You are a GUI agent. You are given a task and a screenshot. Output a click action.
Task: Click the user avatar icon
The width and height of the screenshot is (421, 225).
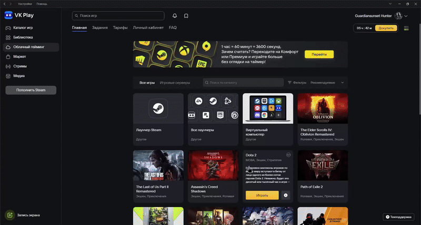(398, 16)
